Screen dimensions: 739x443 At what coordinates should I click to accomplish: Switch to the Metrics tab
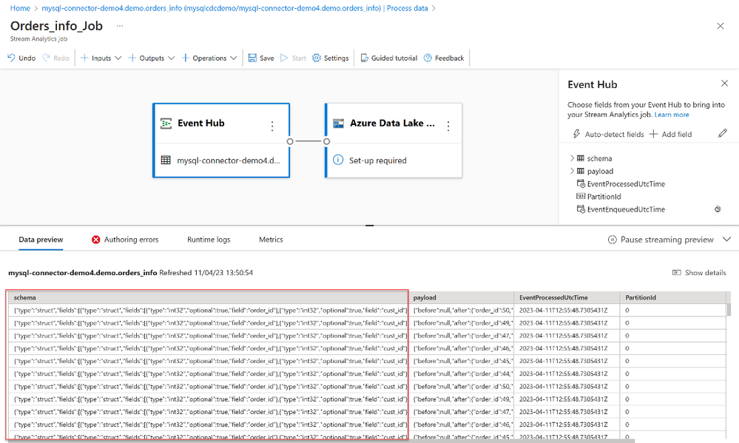click(x=271, y=240)
